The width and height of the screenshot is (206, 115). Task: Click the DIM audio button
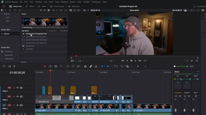click(x=192, y=66)
